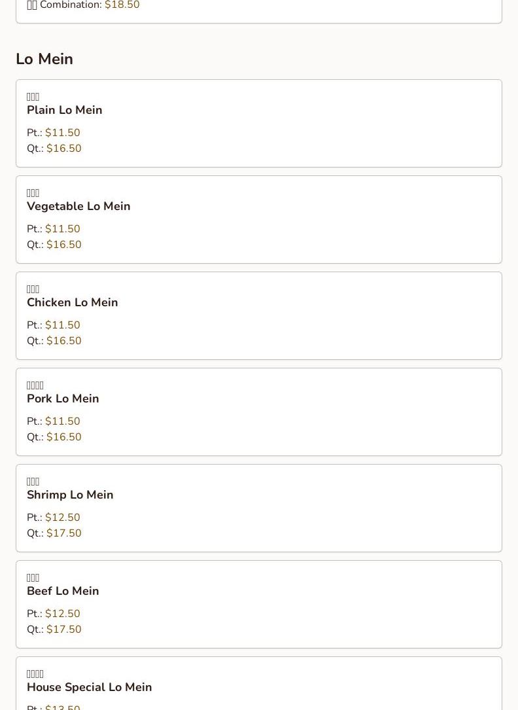The height and width of the screenshot is (710, 518).
Task: Select Beef Lo Mein quart $17.50
Action: click(x=64, y=630)
